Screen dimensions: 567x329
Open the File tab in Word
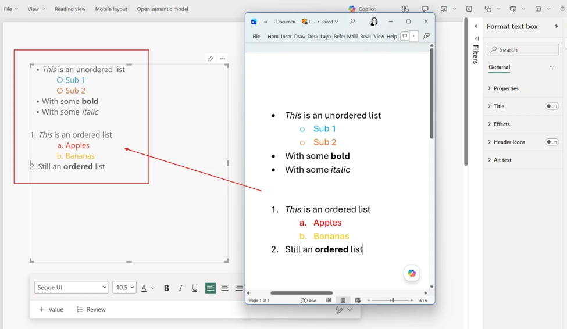(256, 36)
